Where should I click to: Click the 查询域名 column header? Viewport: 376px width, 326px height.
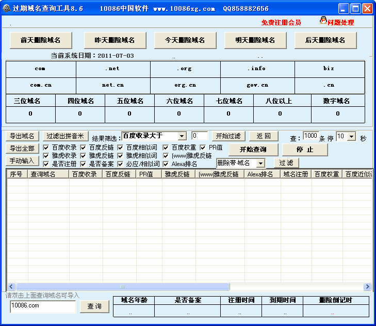click(x=48, y=174)
